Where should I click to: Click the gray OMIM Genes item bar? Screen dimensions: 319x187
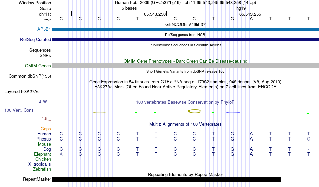[185, 66]
